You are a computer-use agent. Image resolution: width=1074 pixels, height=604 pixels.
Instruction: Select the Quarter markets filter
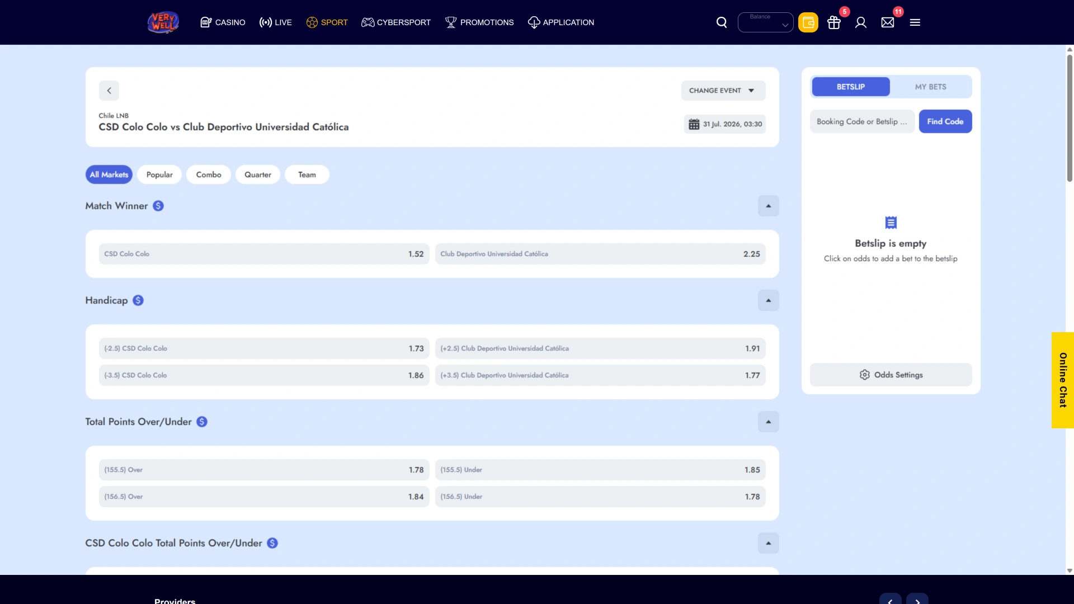258,174
